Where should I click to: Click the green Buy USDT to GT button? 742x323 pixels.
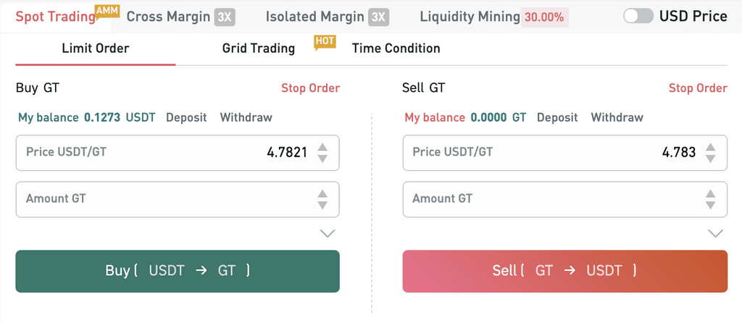click(x=178, y=271)
